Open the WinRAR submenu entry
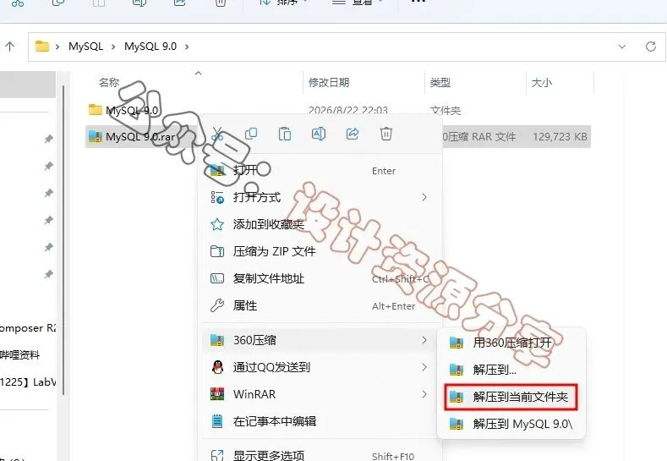667x461 pixels. (321, 394)
